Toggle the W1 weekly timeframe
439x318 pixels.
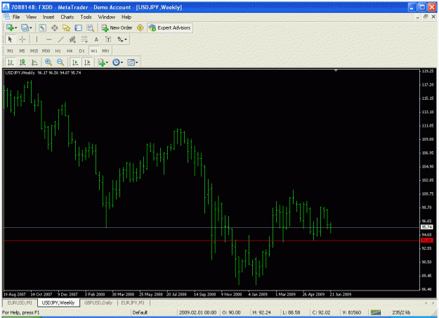tap(94, 51)
